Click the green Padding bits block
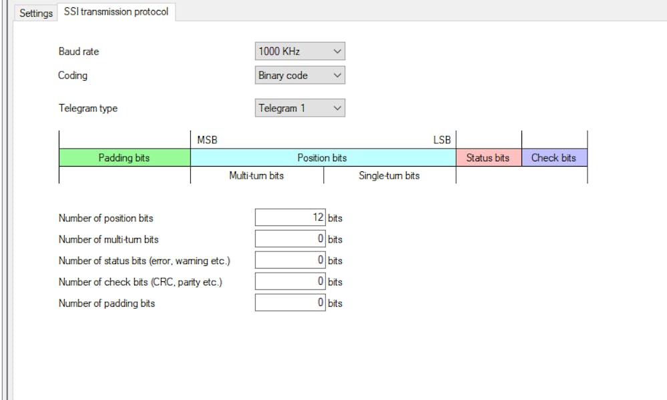This screenshot has height=400, width=667. click(x=124, y=158)
